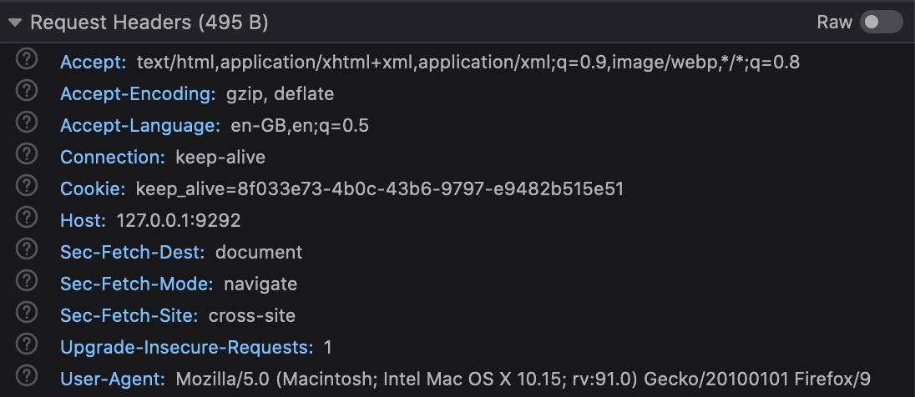Image resolution: width=915 pixels, height=397 pixels.
Task: Open the Upgrade-Insecure-Requests help icon
Action: coord(28,345)
